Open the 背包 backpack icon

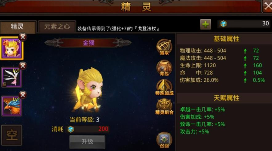(x=164, y=68)
